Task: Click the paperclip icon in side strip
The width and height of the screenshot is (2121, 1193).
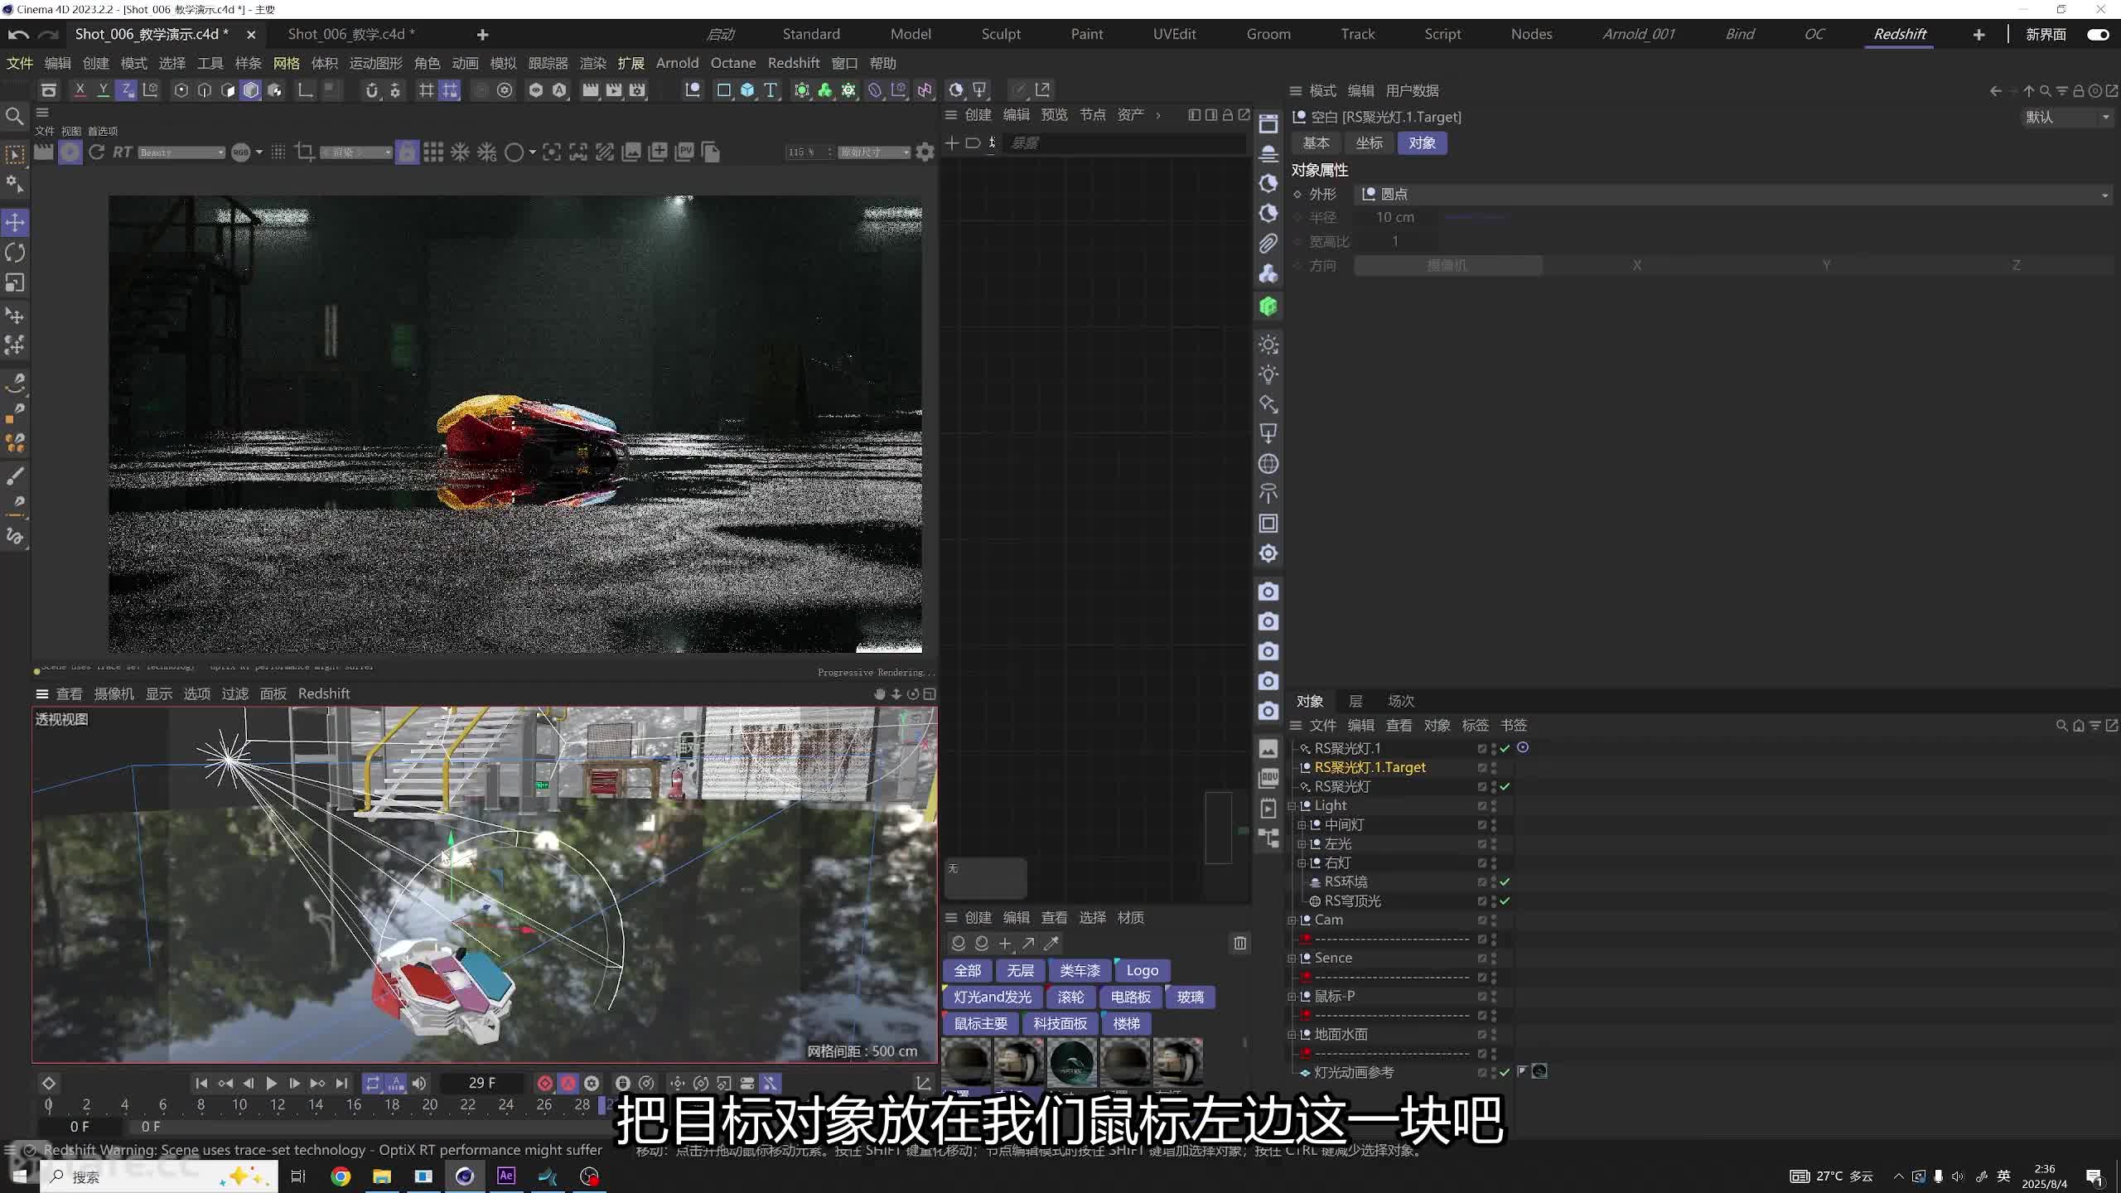Action: coord(1268,244)
